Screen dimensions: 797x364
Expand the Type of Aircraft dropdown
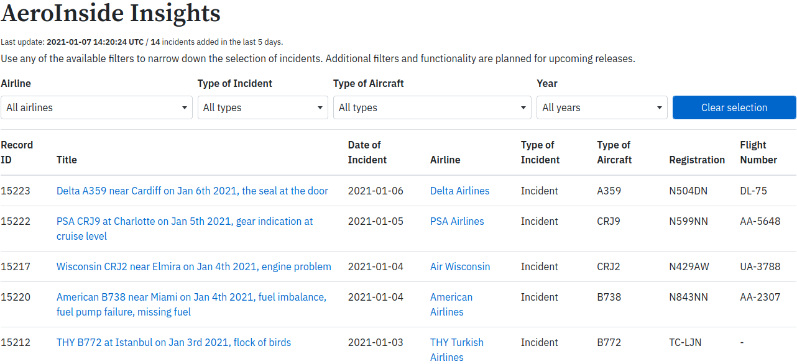(432, 107)
